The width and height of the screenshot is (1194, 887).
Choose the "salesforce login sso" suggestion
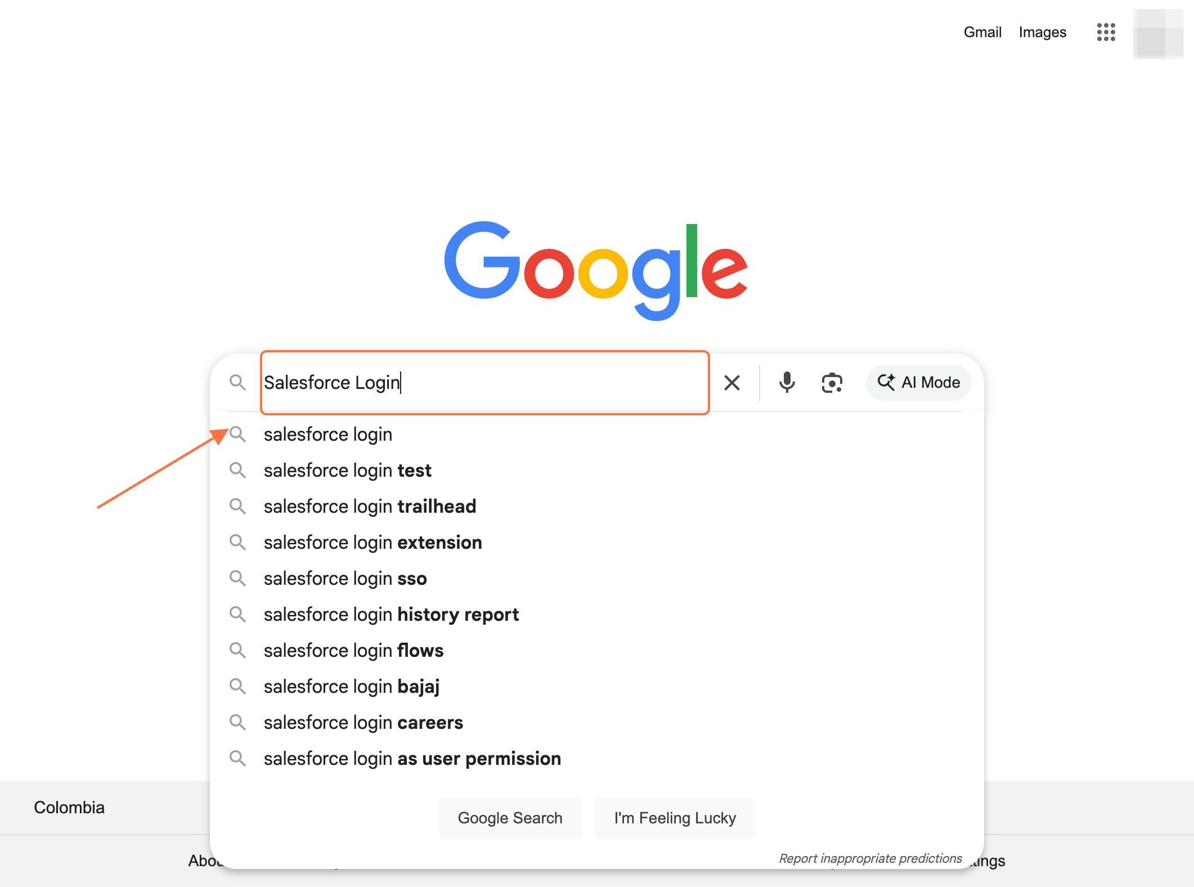point(345,579)
